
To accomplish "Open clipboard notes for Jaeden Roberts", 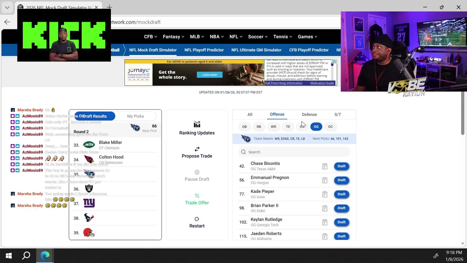I will coord(325,236).
